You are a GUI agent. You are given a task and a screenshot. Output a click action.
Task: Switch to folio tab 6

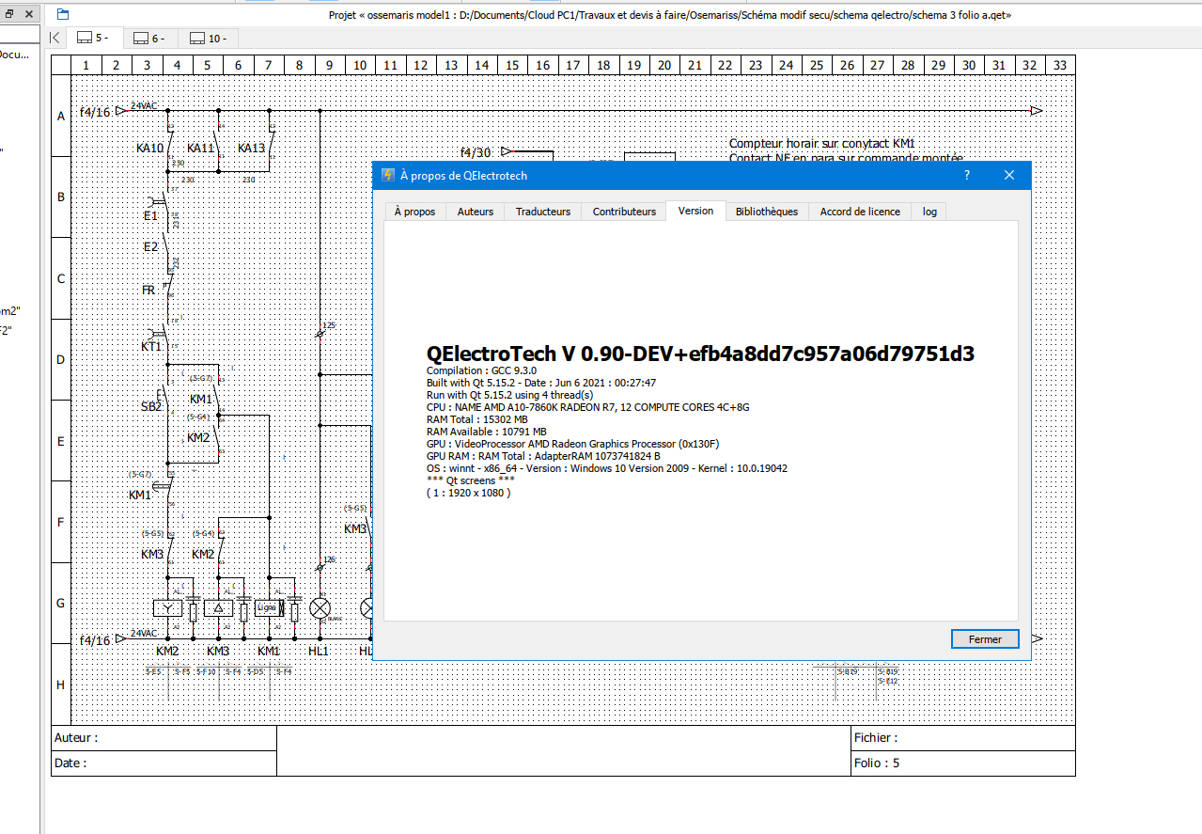(x=149, y=39)
